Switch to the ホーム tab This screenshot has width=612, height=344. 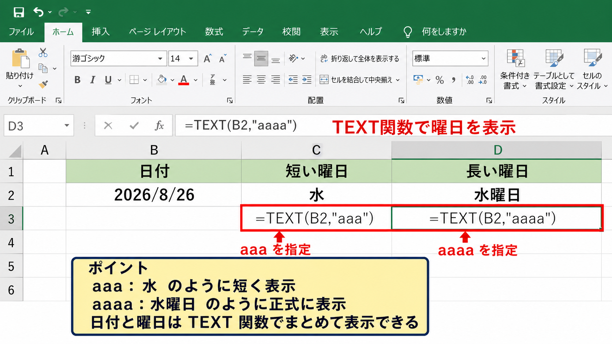(x=63, y=32)
